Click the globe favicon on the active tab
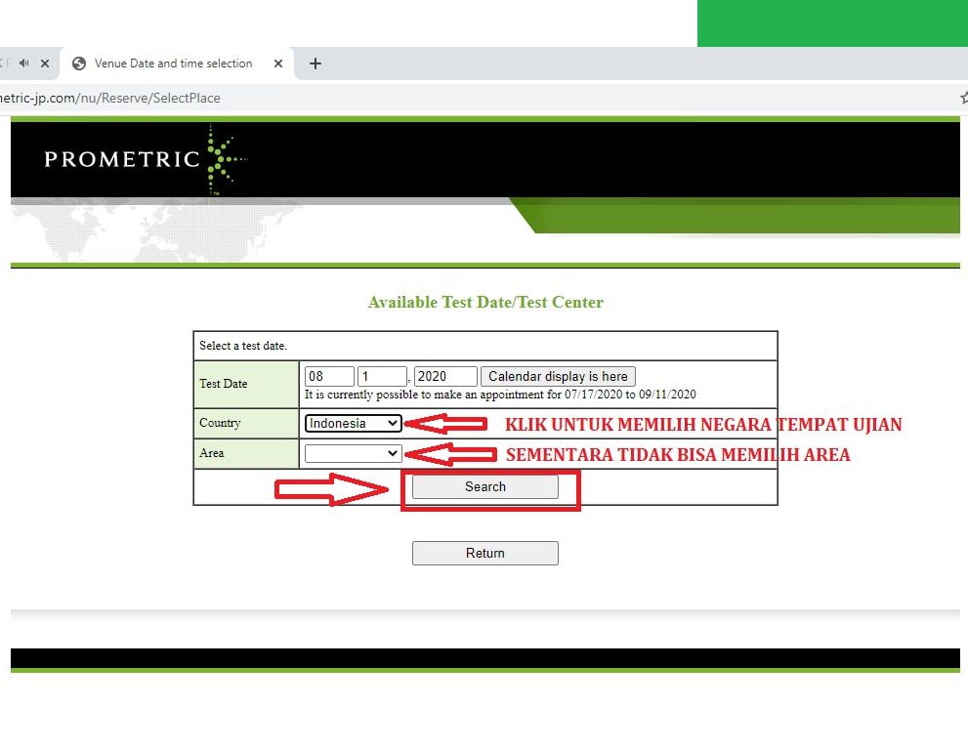Image resolution: width=968 pixels, height=750 pixels. (x=79, y=63)
